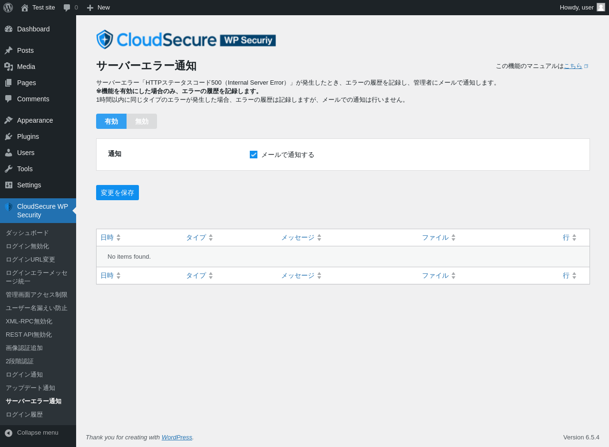This screenshot has height=447, width=609.
Task: Open the こちら manual link
Action: 573,66
